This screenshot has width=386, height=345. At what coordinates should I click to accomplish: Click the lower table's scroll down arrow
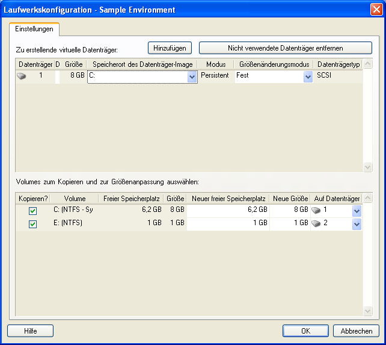(368, 311)
